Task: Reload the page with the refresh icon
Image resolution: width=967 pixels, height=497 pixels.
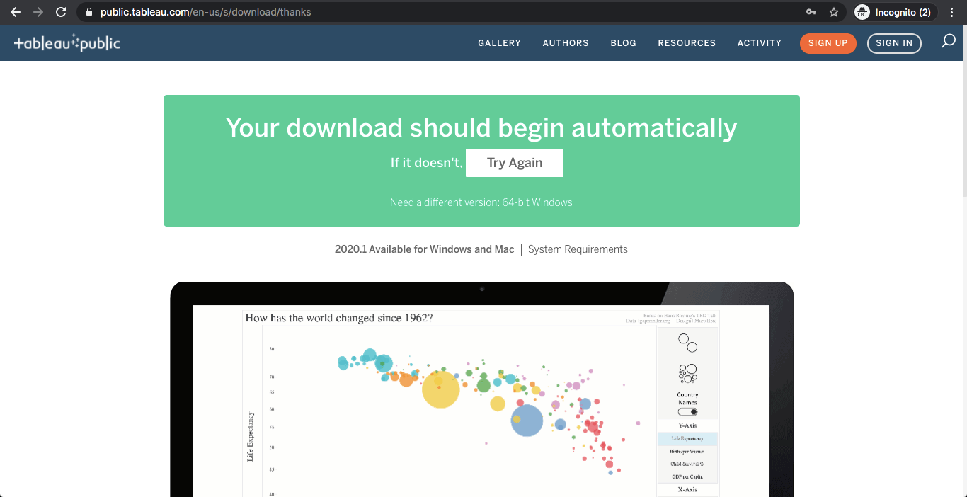Action: pos(61,12)
